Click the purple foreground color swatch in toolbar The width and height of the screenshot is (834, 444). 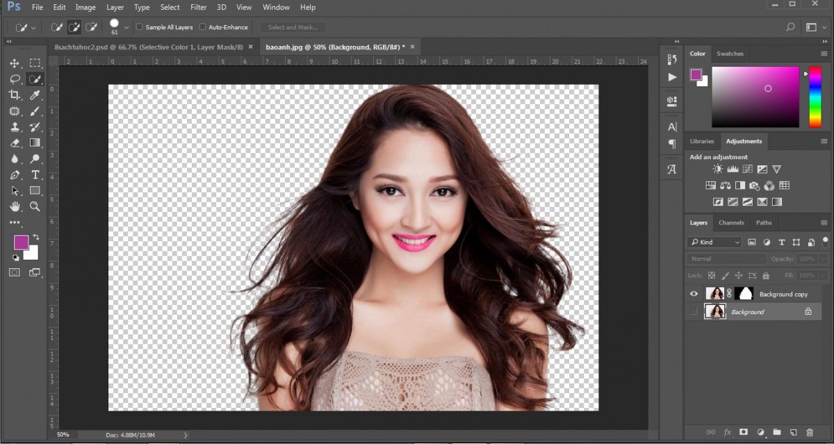pos(21,241)
